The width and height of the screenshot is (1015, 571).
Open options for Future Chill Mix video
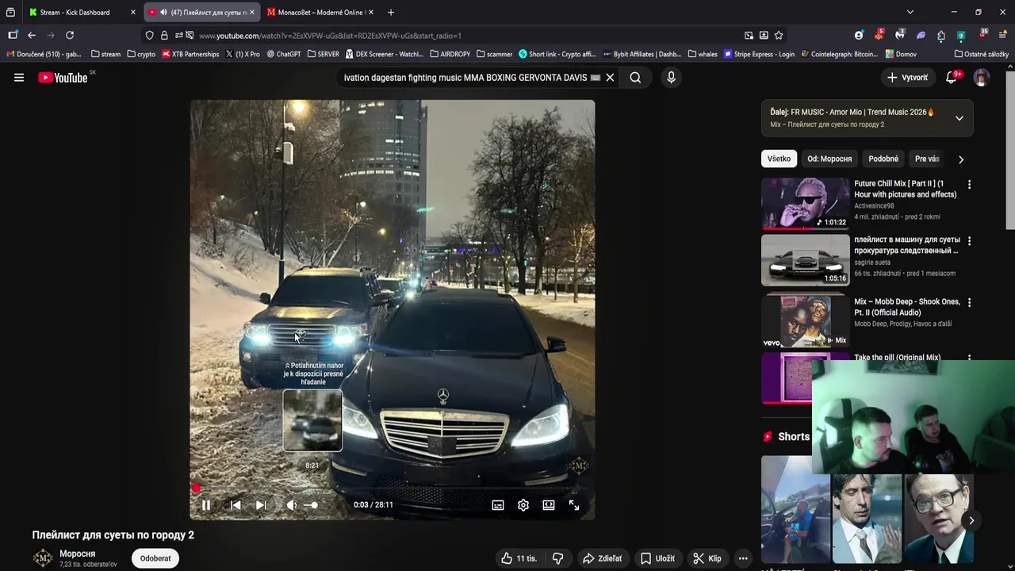tap(969, 185)
